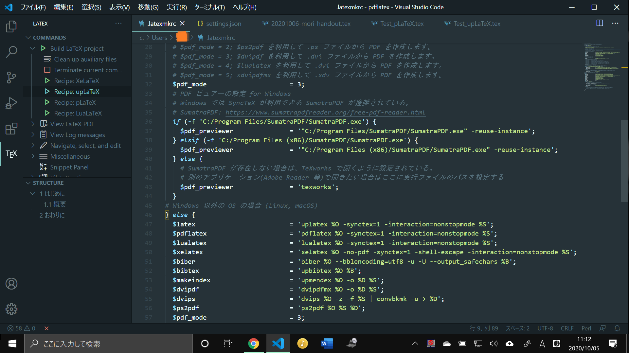Image resolution: width=629 pixels, height=353 pixels.
Task: Click UTF-8 encoding in the status bar
Action: [545, 328]
